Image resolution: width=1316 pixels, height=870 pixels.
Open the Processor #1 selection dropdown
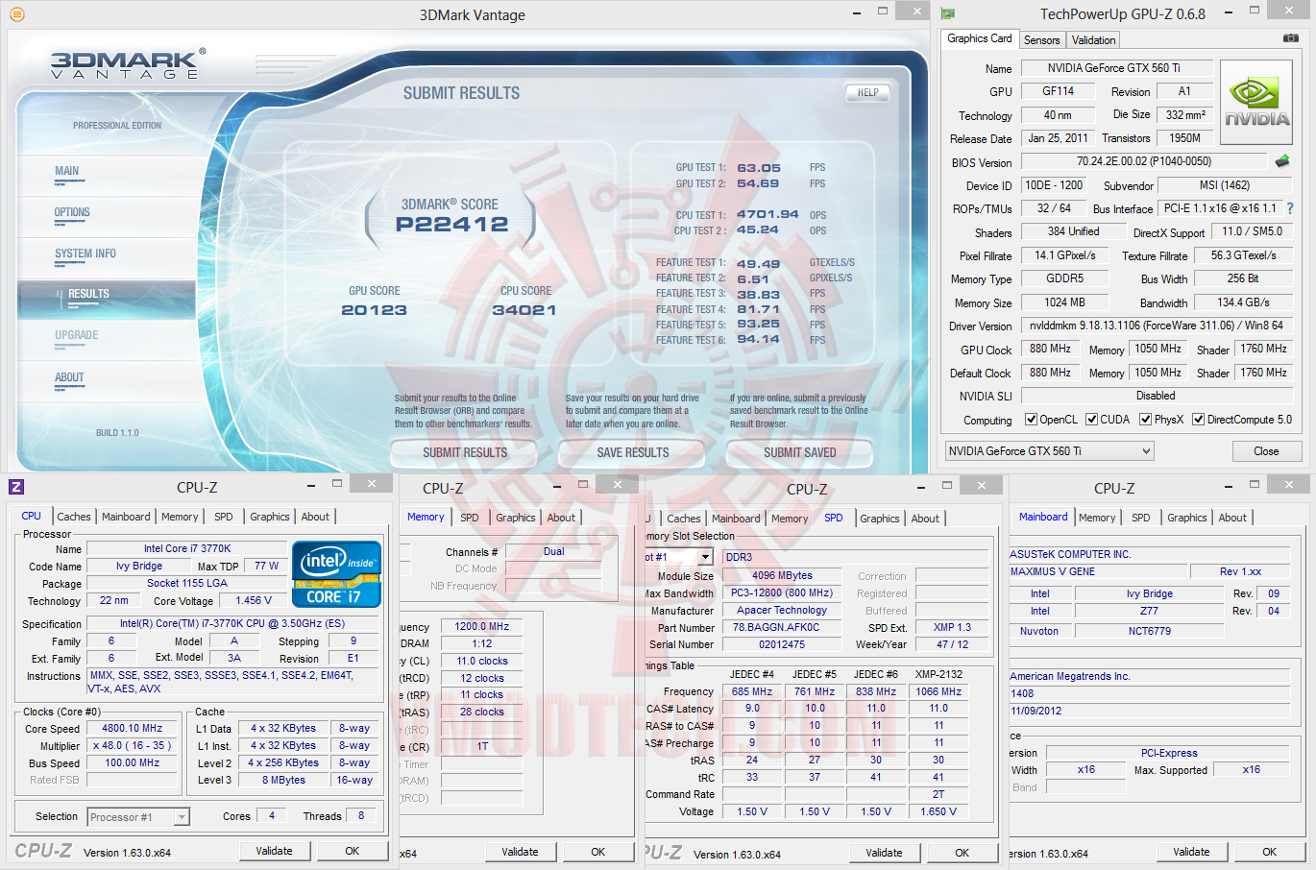click(138, 817)
